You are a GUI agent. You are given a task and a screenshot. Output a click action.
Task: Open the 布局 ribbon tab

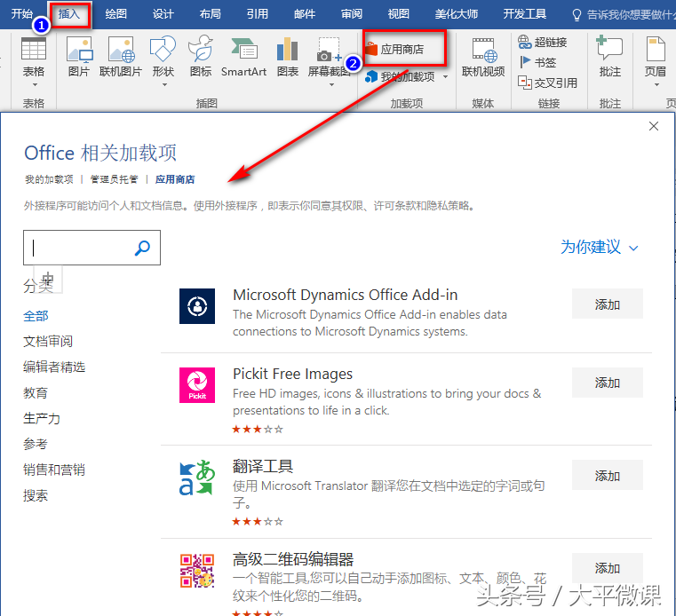211,14
